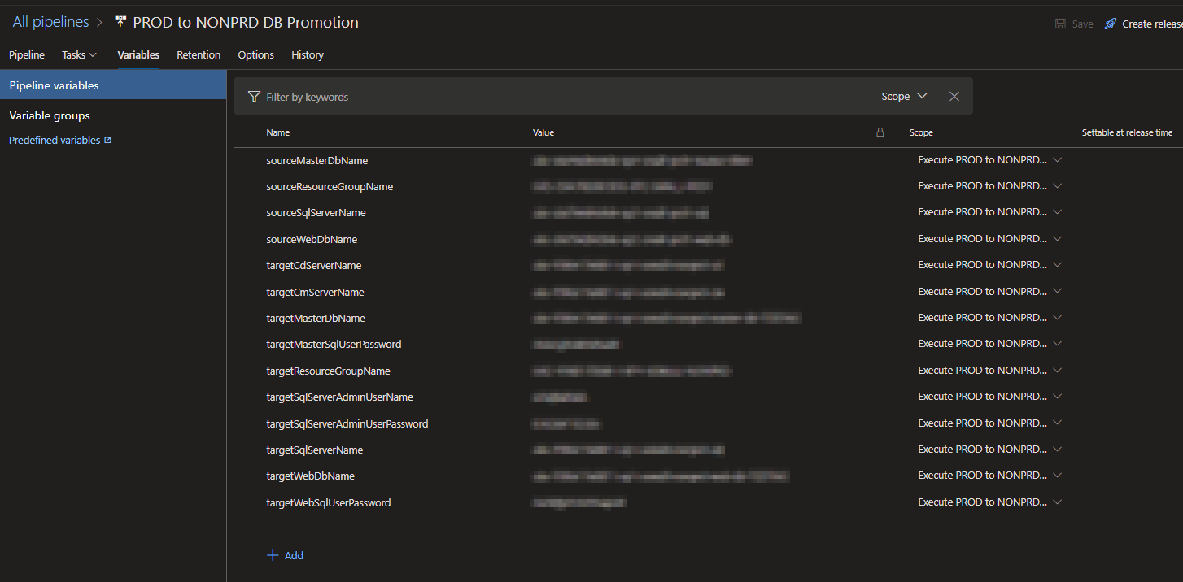Screen dimensions: 1183x582
Task: Click the Save button
Action: pos(1074,24)
